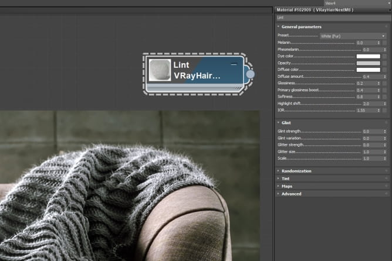Click the Melanin map slot button
The image size is (392, 261).
384,43
